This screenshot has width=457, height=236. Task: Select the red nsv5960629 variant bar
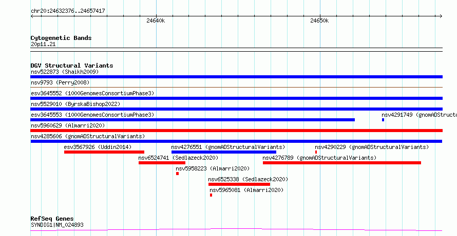click(x=236, y=131)
